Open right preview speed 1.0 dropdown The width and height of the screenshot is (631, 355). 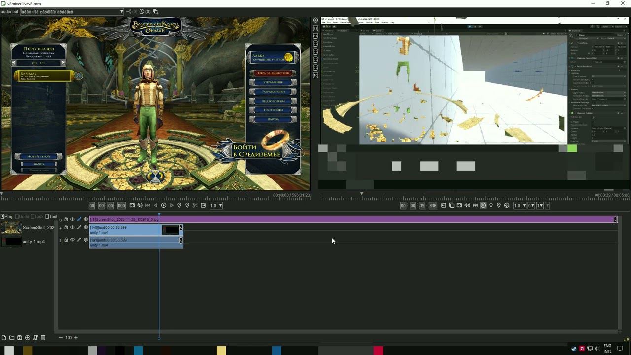[x=520, y=205]
